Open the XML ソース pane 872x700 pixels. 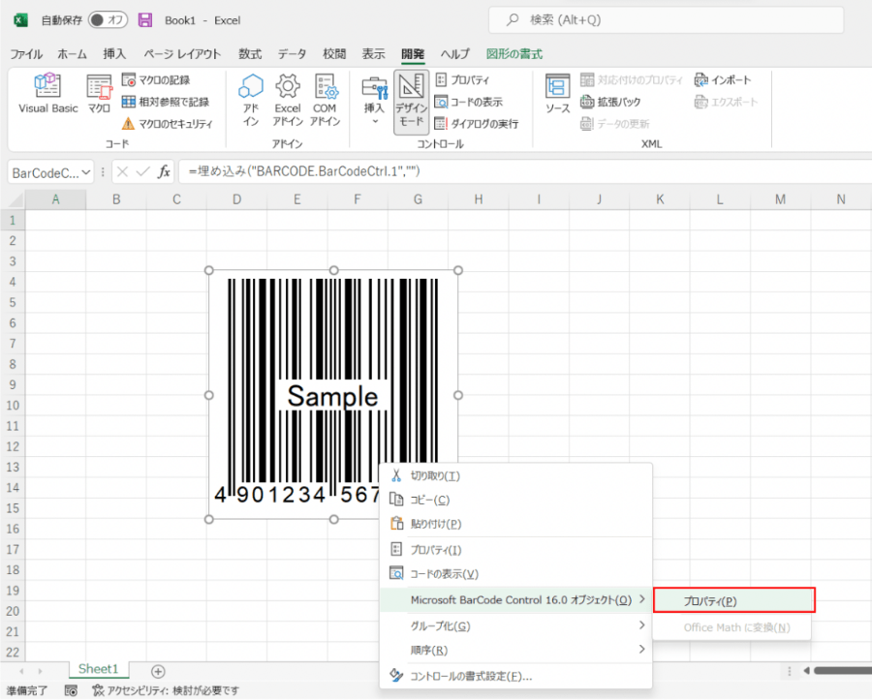coord(557,93)
